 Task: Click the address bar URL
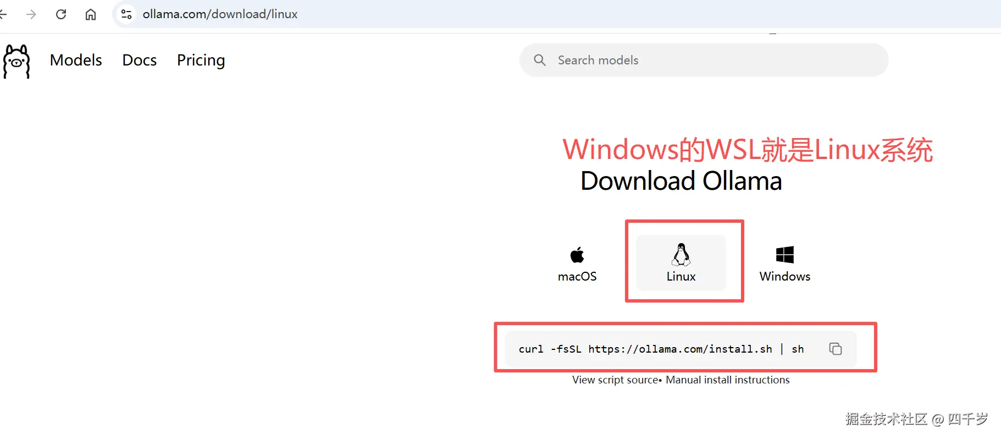(x=220, y=14)
